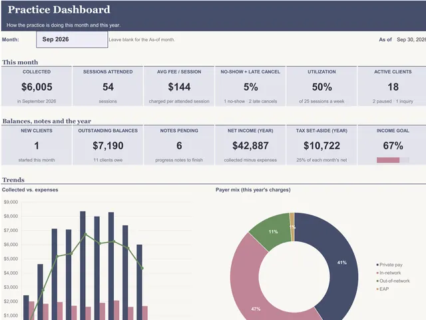Click the Trends section heading
The width and height of the screenshot is (426, 320).
tap(13, 180)
